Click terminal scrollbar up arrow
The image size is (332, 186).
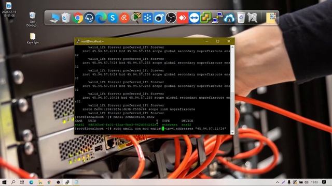[x=232, y=47]
